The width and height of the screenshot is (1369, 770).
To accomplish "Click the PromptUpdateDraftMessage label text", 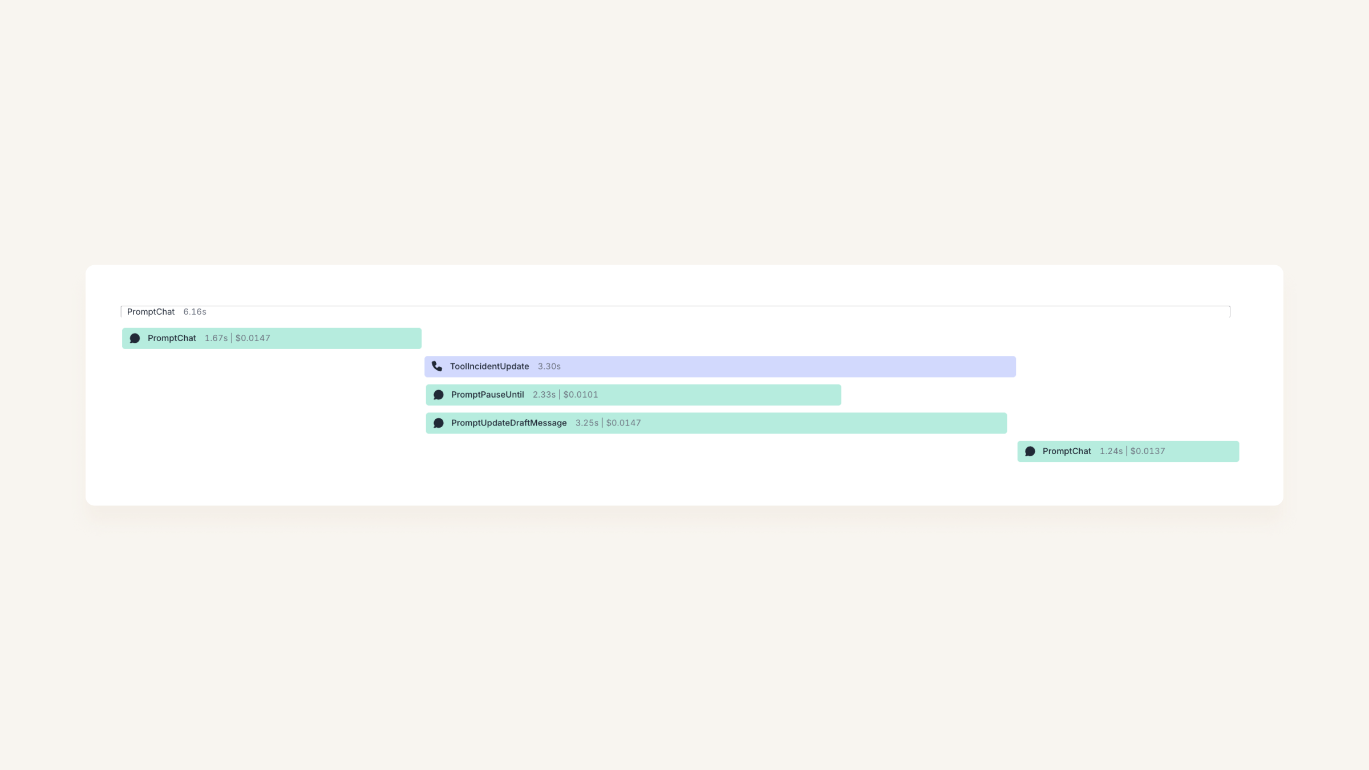I will coord(509,423).
